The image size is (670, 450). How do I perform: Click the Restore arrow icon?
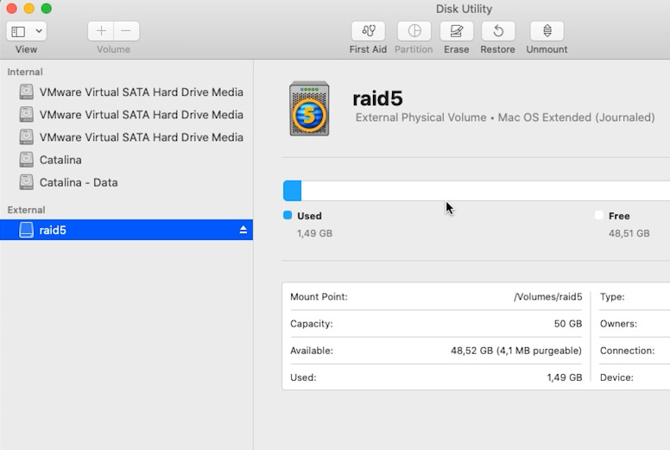[498, 31]
